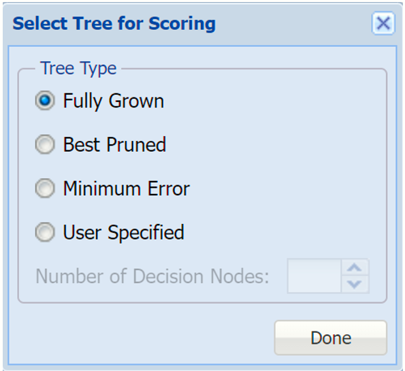This screenshot has width=405, height=371.
Task: Click the empty radio circle beside User Specified
Action: pos(45,232)
